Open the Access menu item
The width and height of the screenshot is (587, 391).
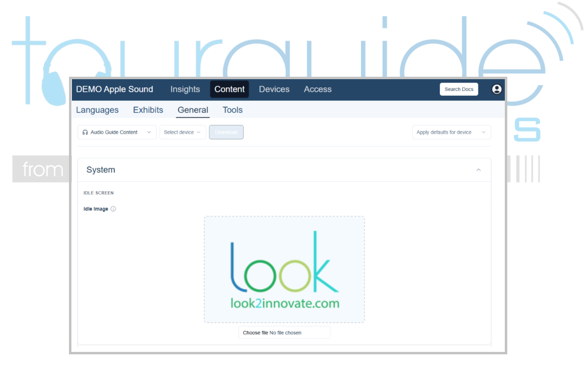pos(317,89)
